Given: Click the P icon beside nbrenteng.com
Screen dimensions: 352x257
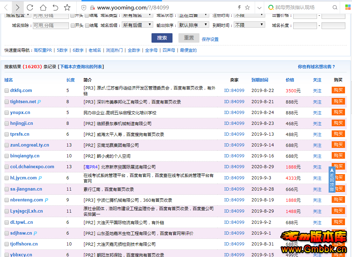Looking at the screenshot, I should click(x=46, y=200).
